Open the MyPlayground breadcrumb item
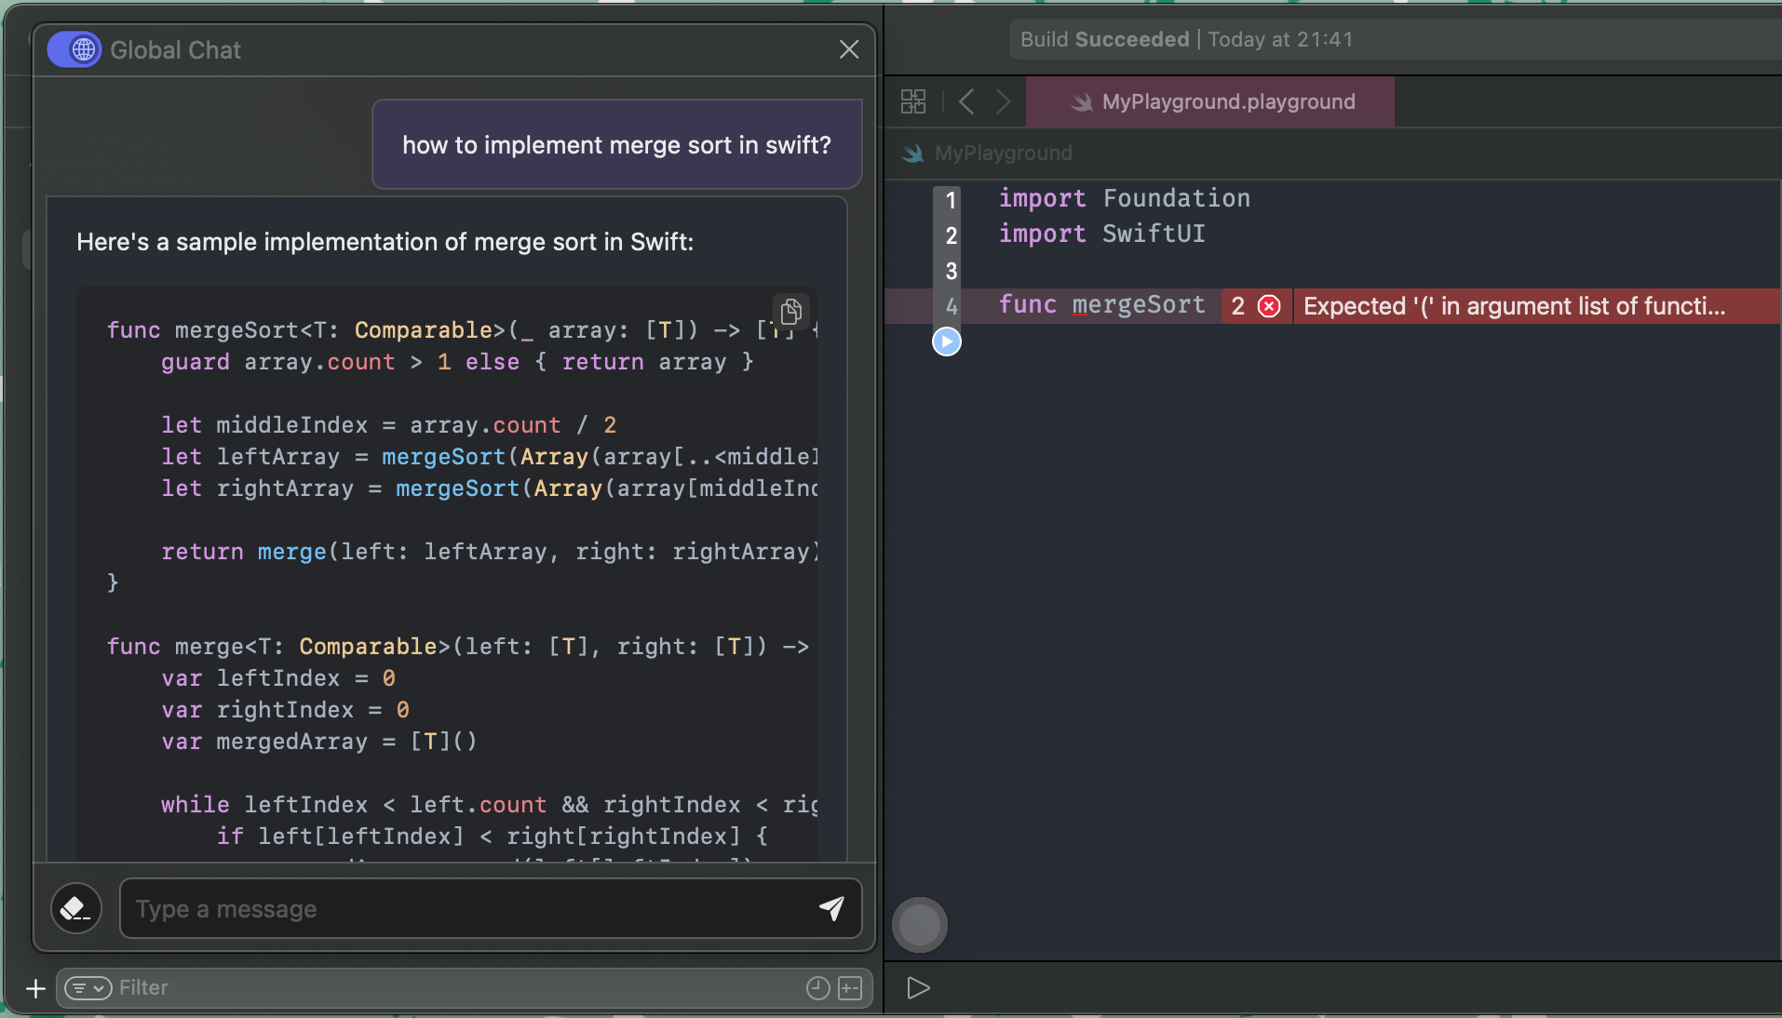 tap(1003, 153)
